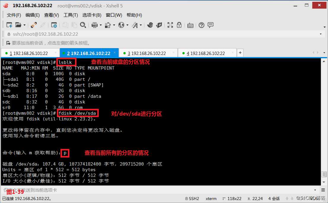This screenshot has height=203, width=328.
Task: Click the Xshell app icon in title bar
Action: (x=6, y=5)
